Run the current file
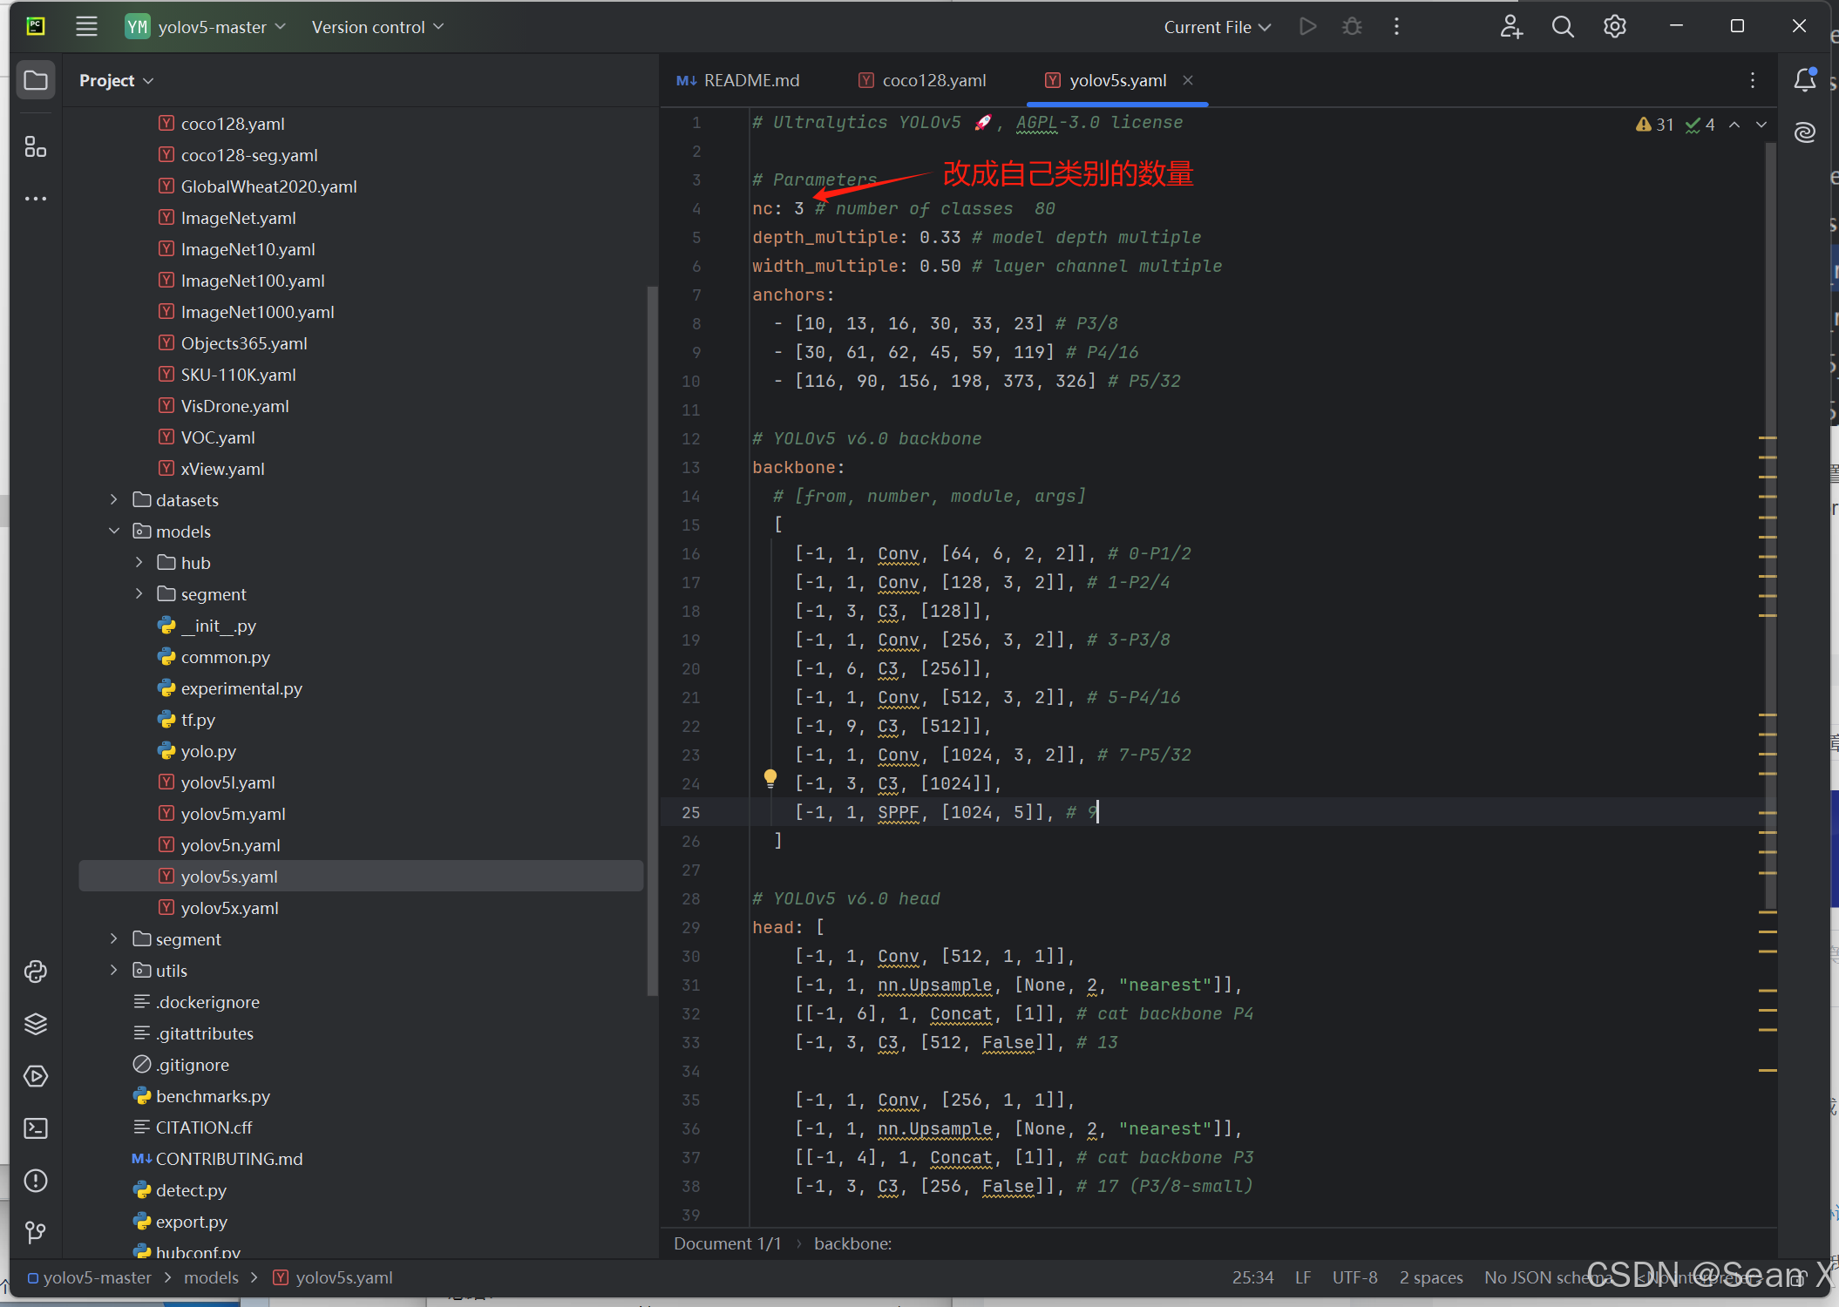 [x=1307, y=27]
